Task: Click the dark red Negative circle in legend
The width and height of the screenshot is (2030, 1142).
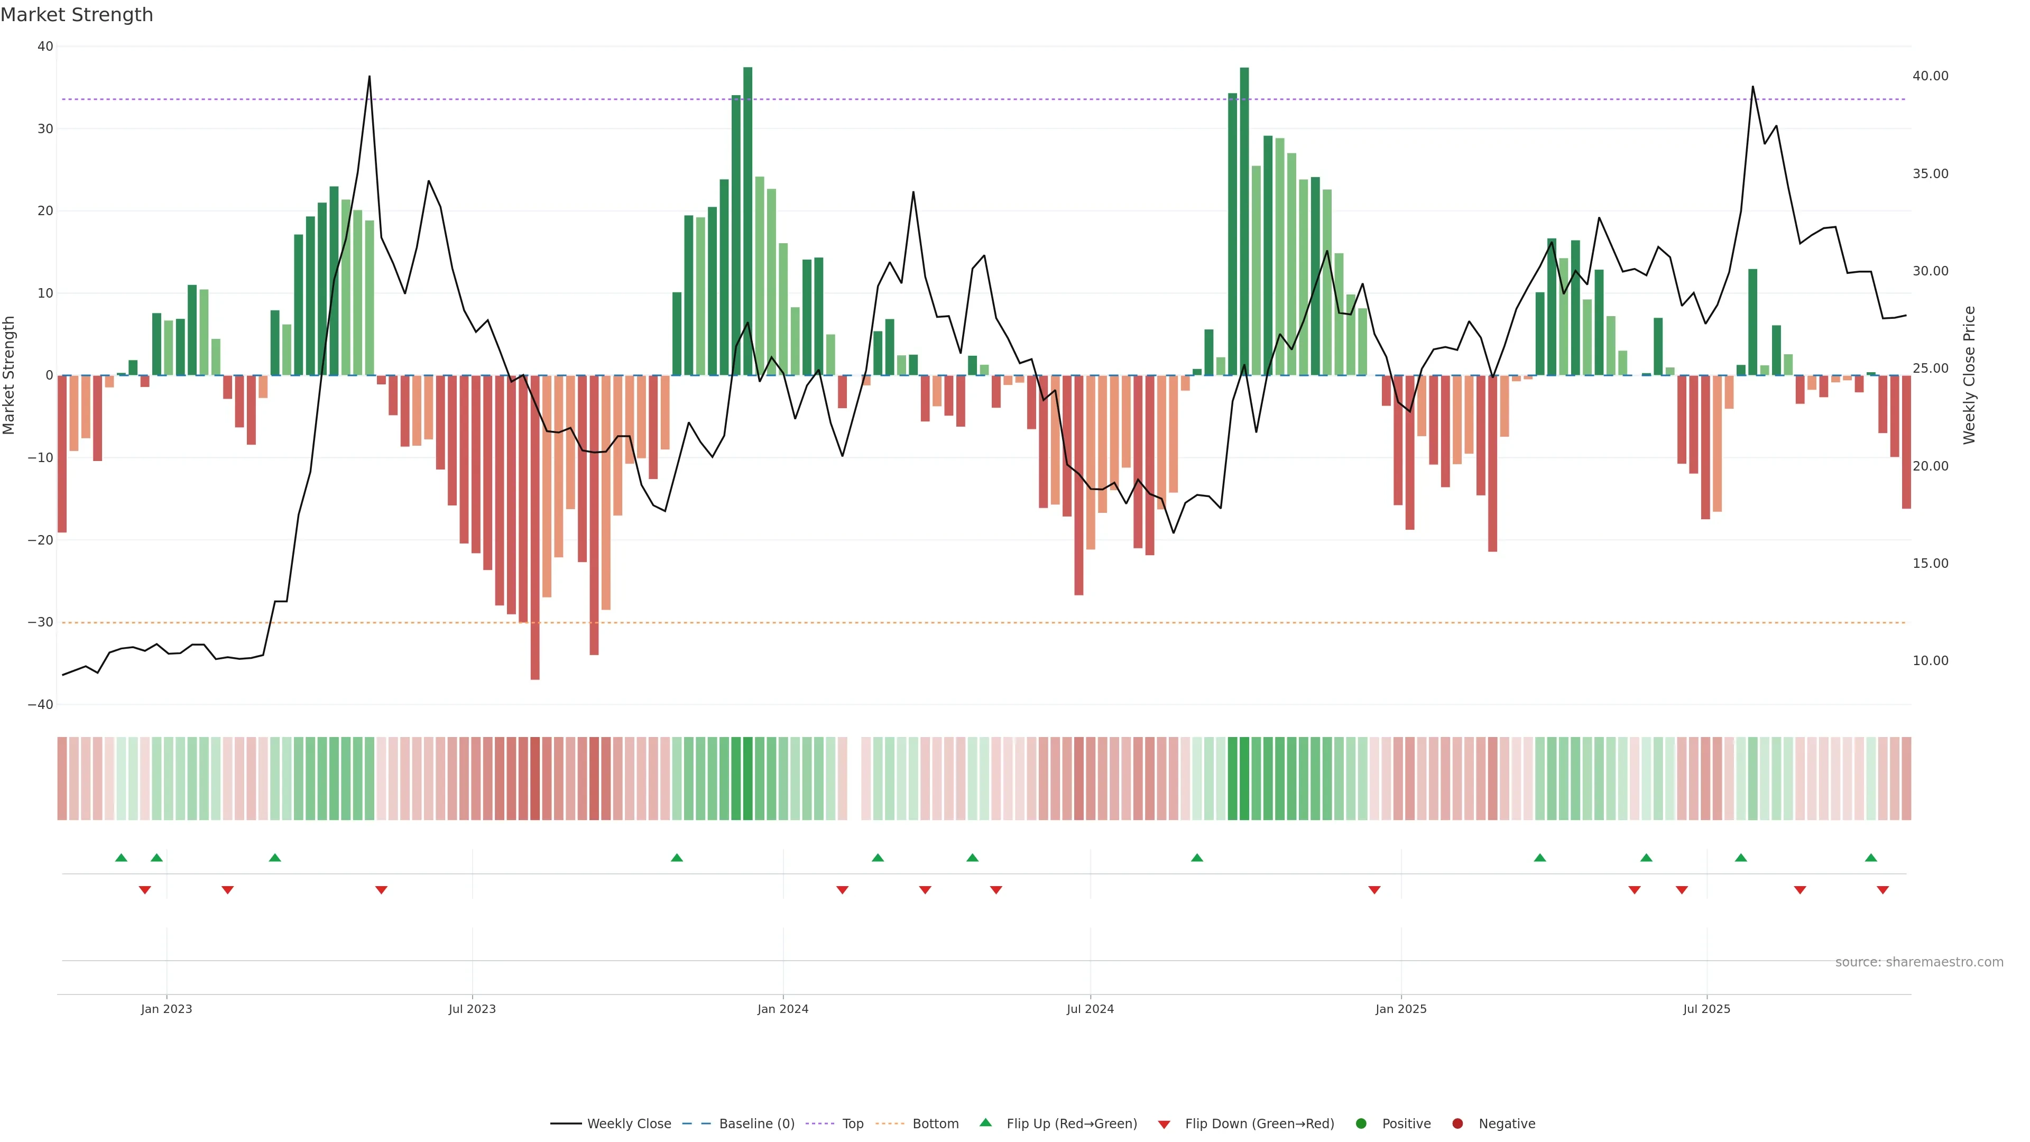Action: [x=1457, y=1124]
